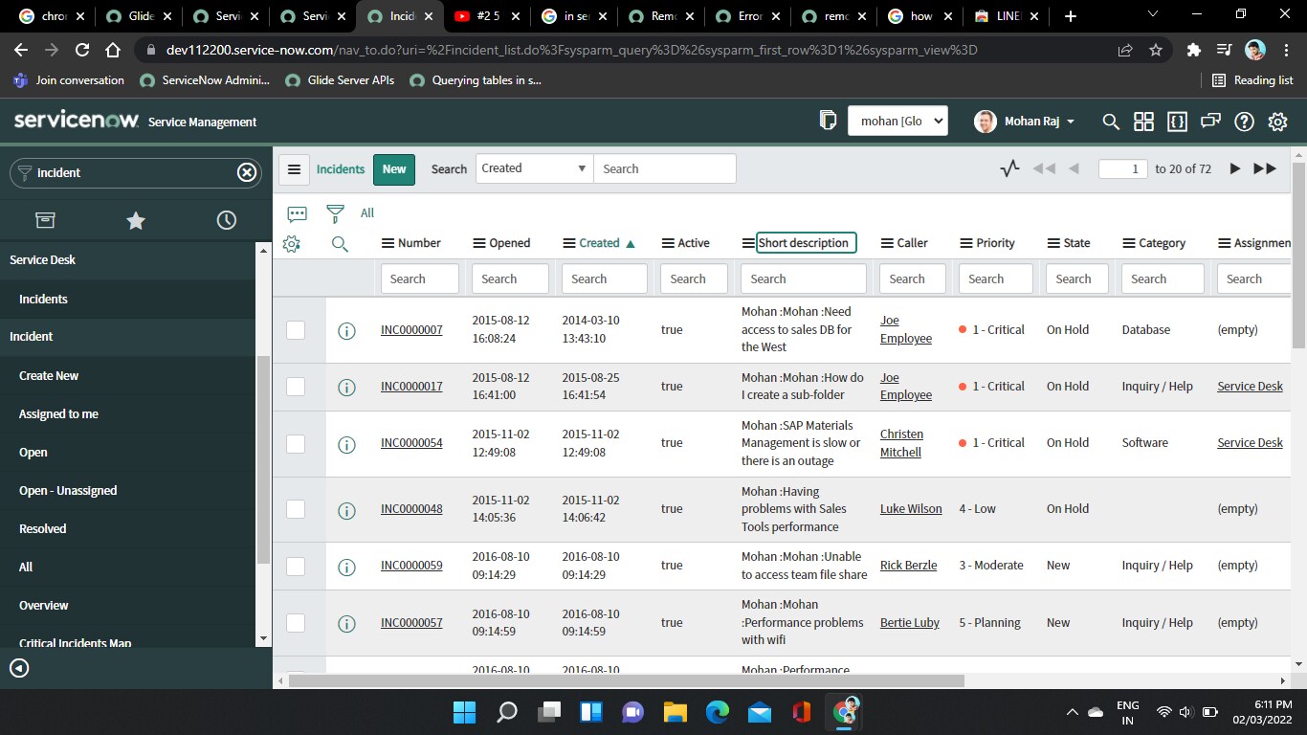Open the Mohan Raj user menu
The image size is (1307, 735).
(1025, 122)
